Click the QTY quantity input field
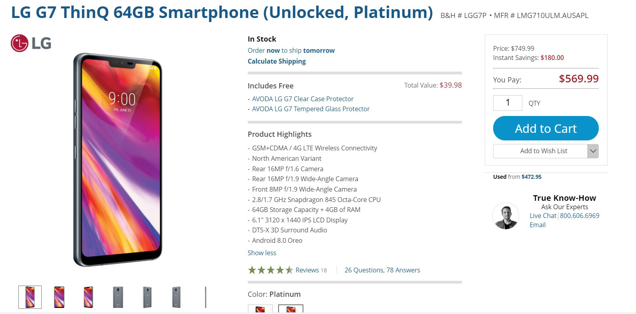This screenshot has width=636, height=314. [508, 103]
